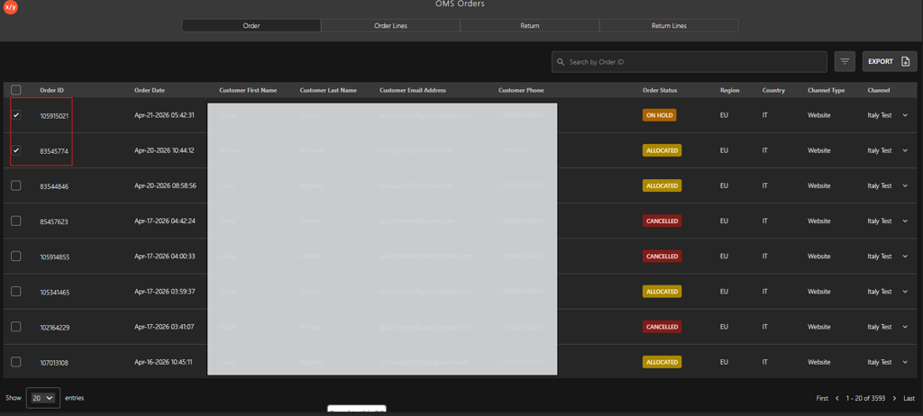Click date Apr-20-2026 10:44:12
This screenshot has width=923, height=416.
pyautogui.click(x=164, y=150)
